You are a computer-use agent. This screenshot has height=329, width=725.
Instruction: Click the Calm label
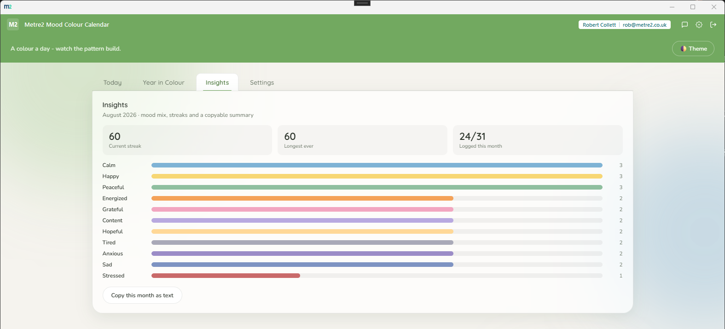(x=109, y=165)
